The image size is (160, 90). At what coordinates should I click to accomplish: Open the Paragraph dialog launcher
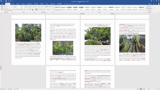coord(53,12)
